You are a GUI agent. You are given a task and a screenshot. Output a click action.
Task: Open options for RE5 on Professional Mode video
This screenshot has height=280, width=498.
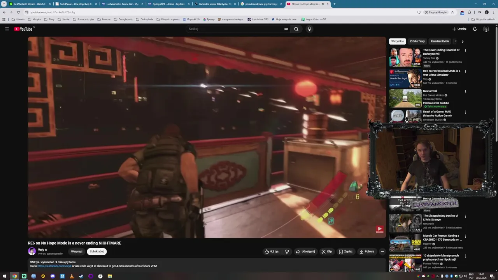[x=465, y=72]
